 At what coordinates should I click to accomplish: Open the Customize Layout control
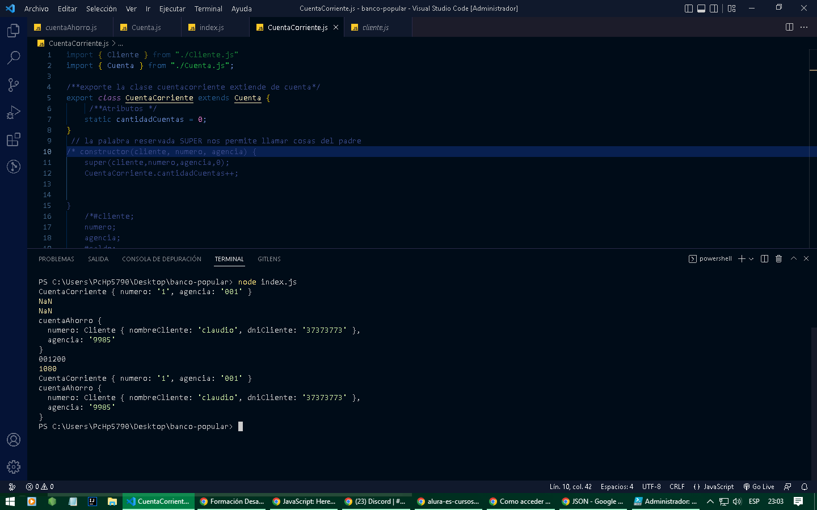732,8
